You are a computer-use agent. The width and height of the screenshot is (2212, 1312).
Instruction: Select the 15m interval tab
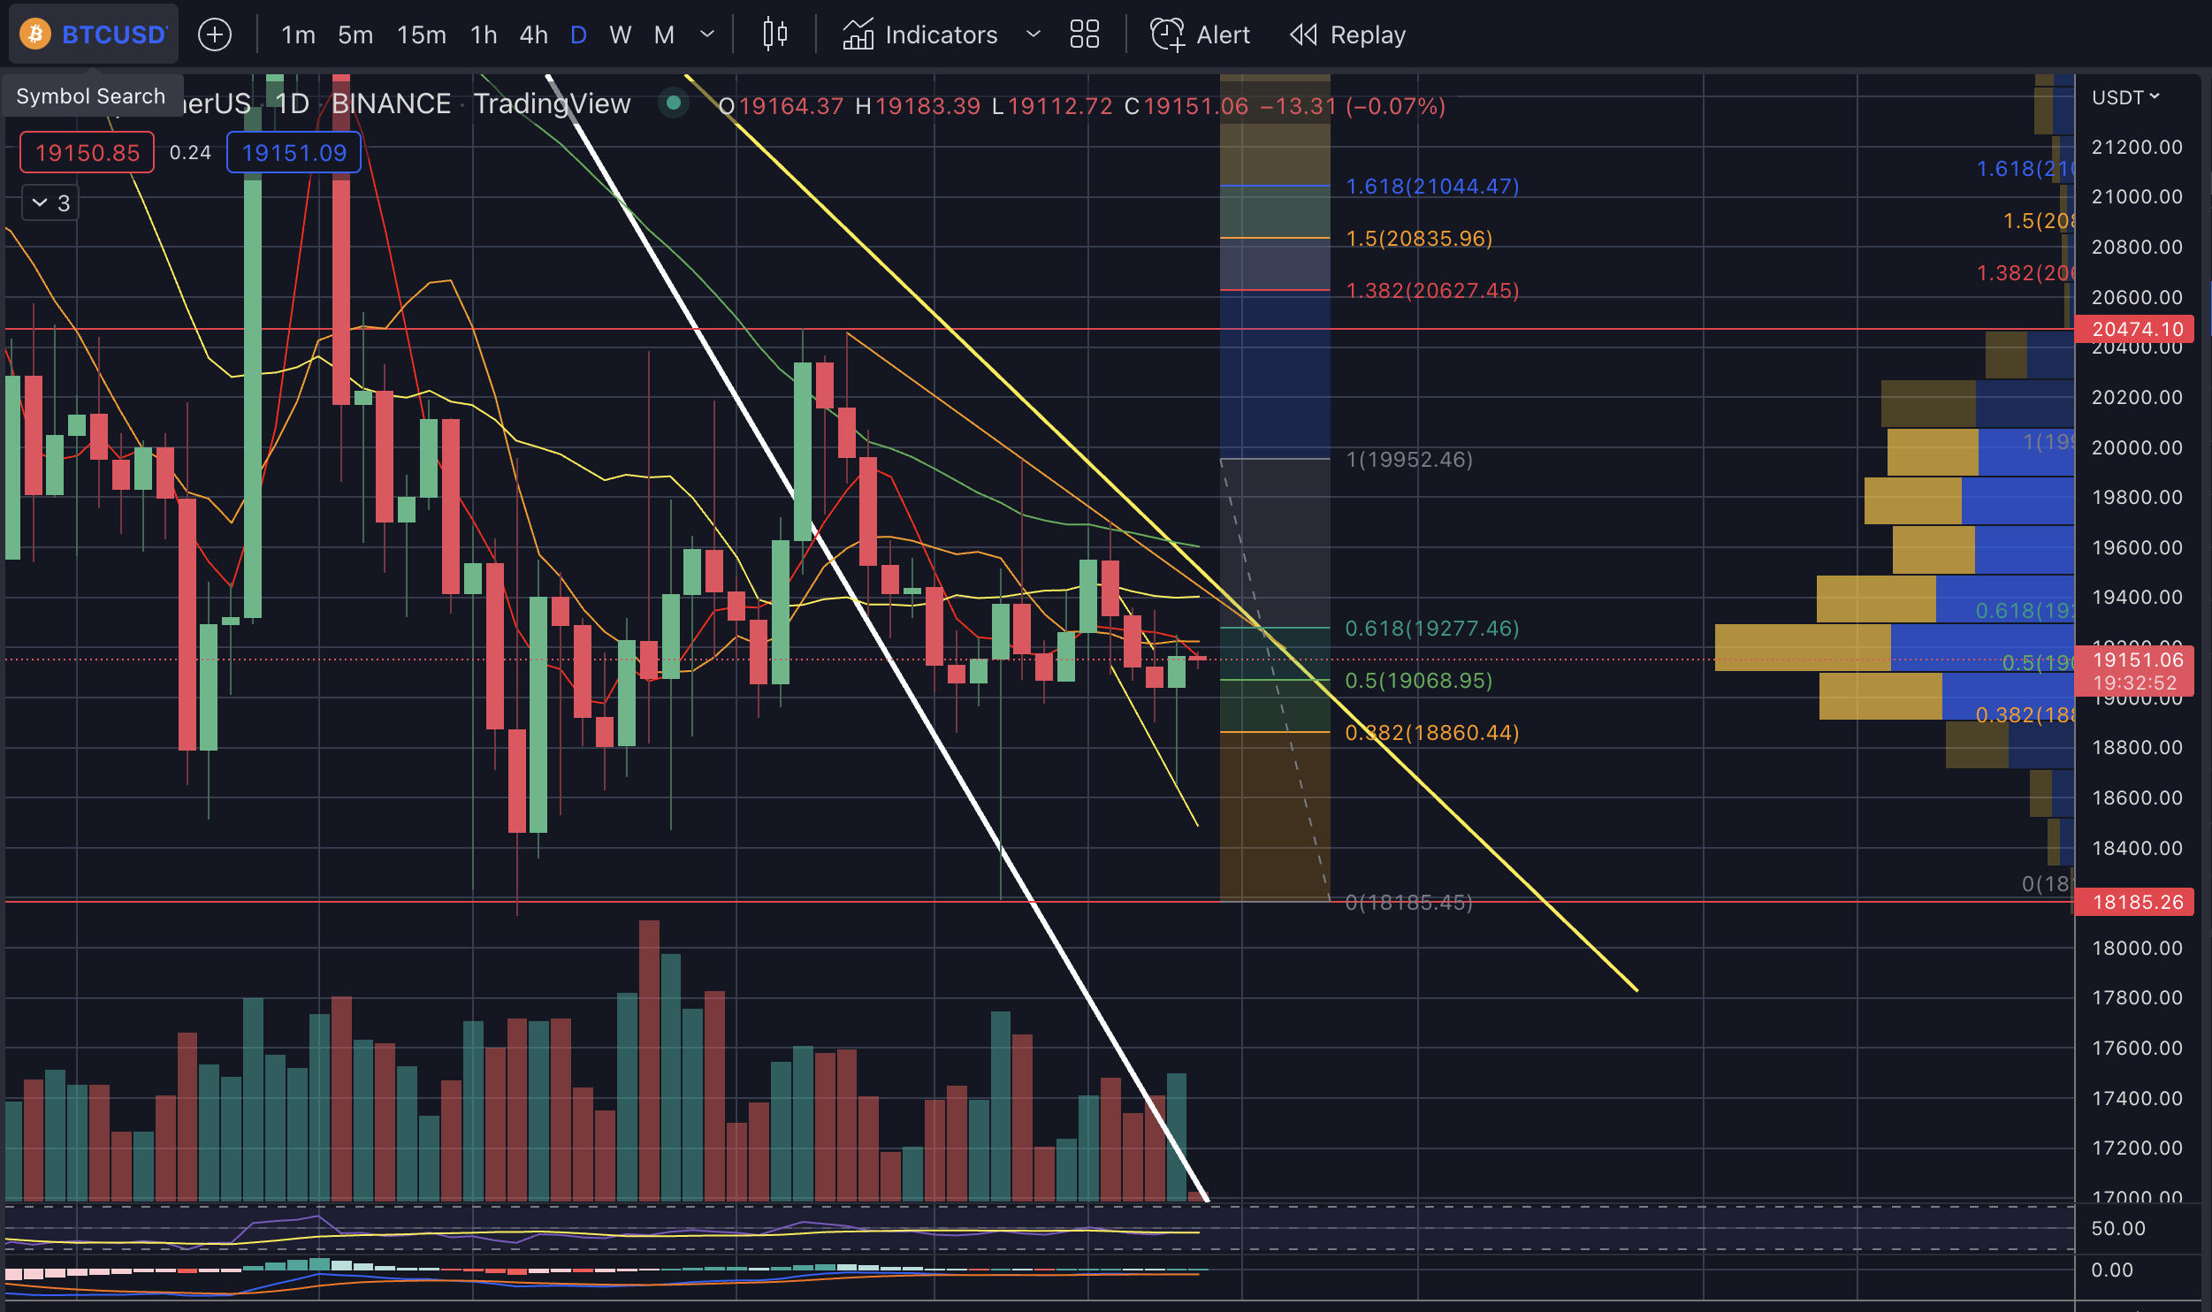tap(421, 34)
